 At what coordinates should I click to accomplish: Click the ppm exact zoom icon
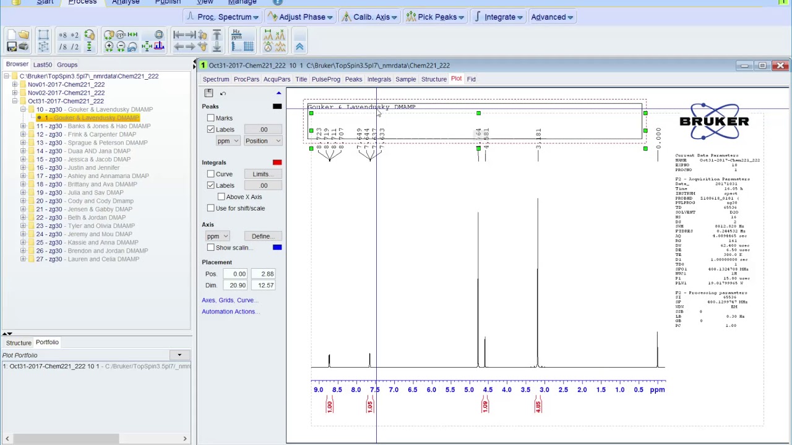[x=121, y=35]
